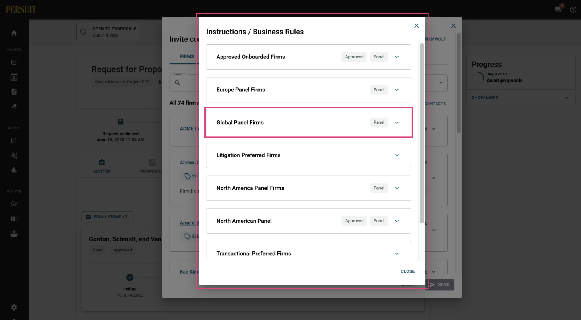Click the Panel chip on Europe Panel Firms

pyautogui.click(x=379, y=90)
